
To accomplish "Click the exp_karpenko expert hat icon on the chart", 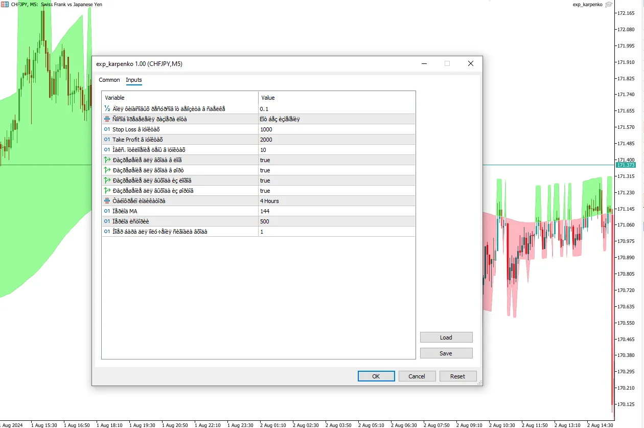I will [608, 5].
